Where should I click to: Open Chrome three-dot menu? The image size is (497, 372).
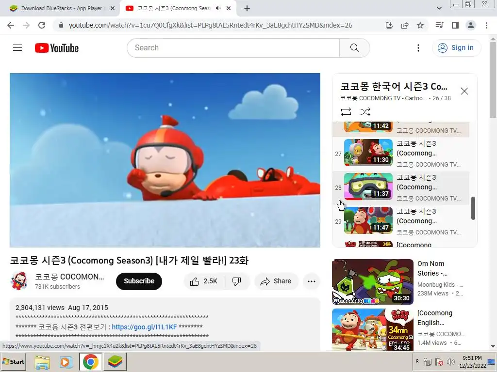486,25
